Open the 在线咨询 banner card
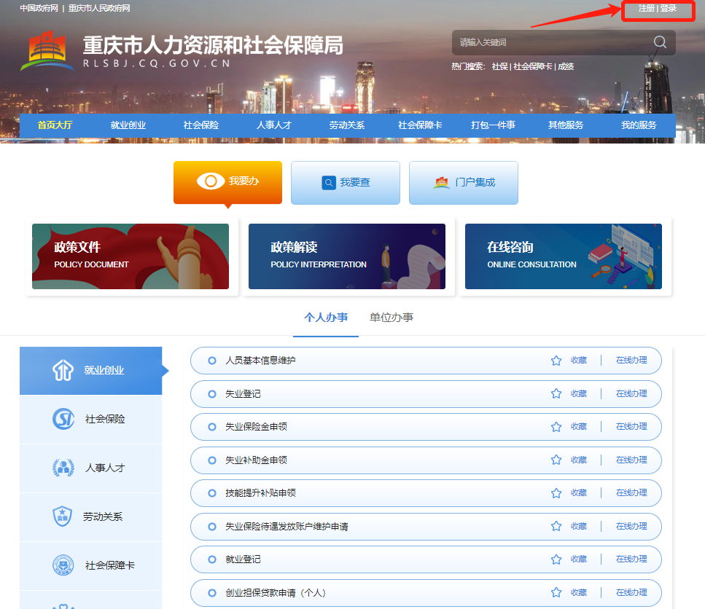Screen dimensions: 705x609 pyautogui.click(x=564, y=256)
